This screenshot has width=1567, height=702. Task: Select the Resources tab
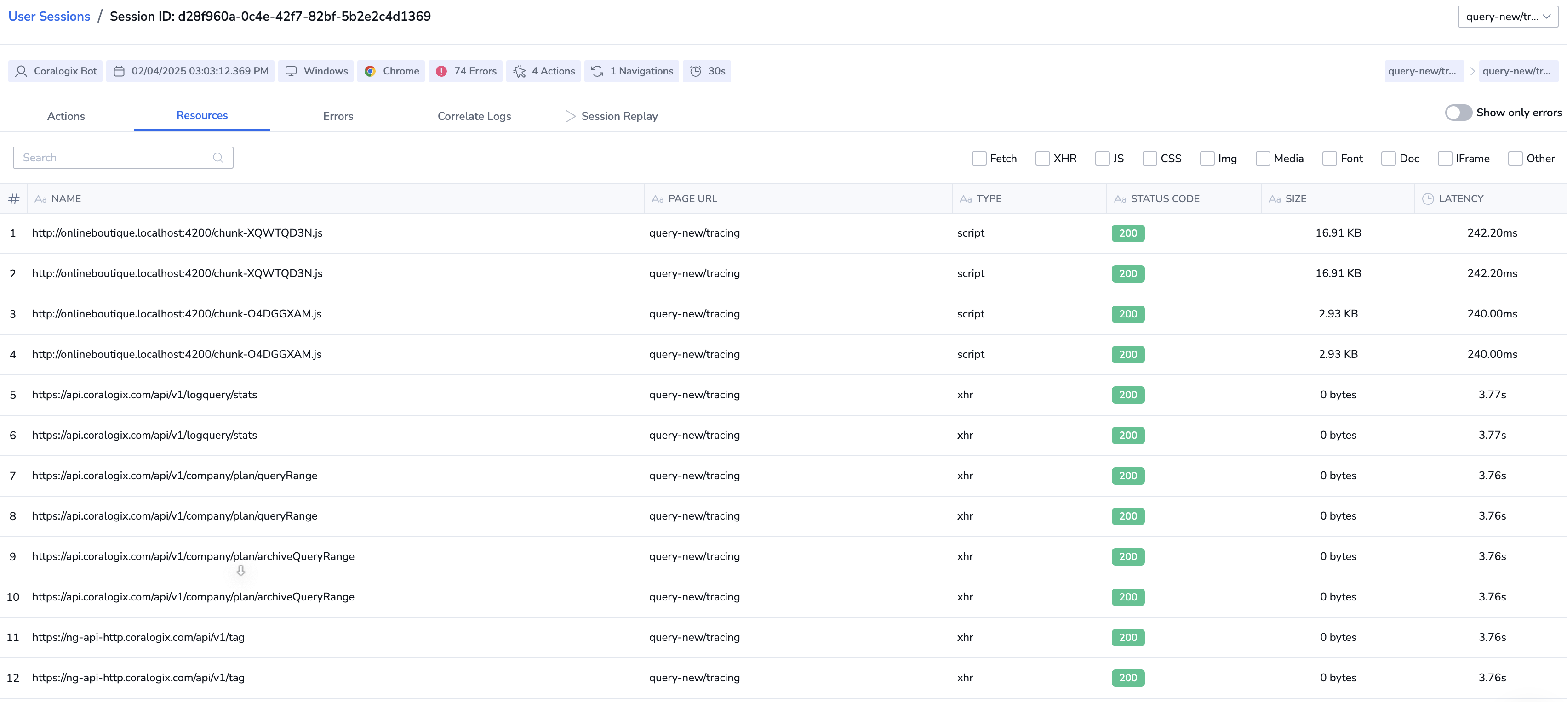(202, 115)
